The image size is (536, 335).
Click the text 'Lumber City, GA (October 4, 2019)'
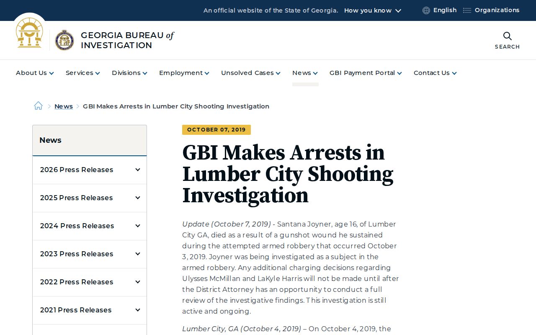click(242, 329)
